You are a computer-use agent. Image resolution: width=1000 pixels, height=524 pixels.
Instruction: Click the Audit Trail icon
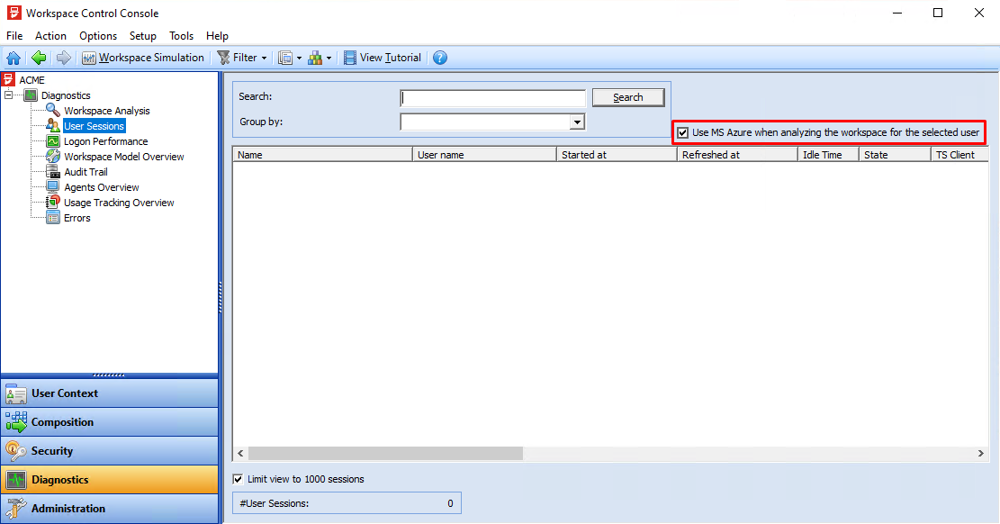click(x=53, y=172)
